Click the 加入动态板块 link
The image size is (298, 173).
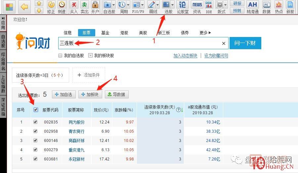click(185, 56)
